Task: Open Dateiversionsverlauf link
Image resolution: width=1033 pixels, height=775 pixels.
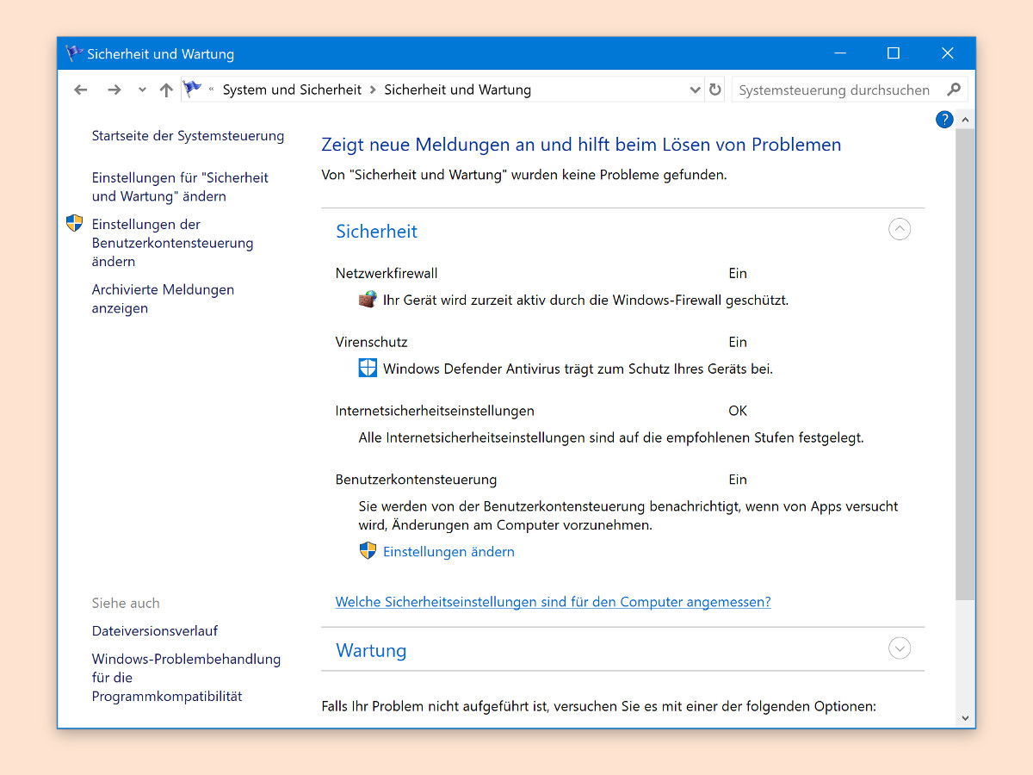Action: [x=155, y=631]
